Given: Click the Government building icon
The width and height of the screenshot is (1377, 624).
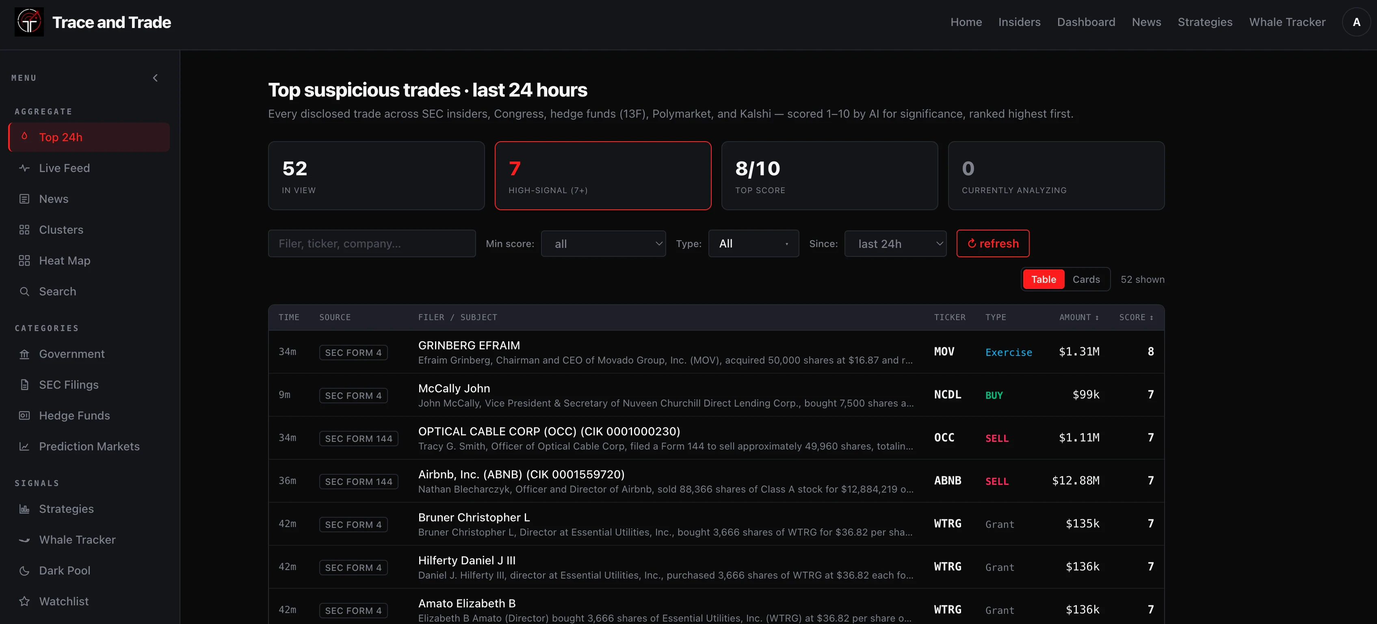Looking at the screenshot, I should pos(25,354).
